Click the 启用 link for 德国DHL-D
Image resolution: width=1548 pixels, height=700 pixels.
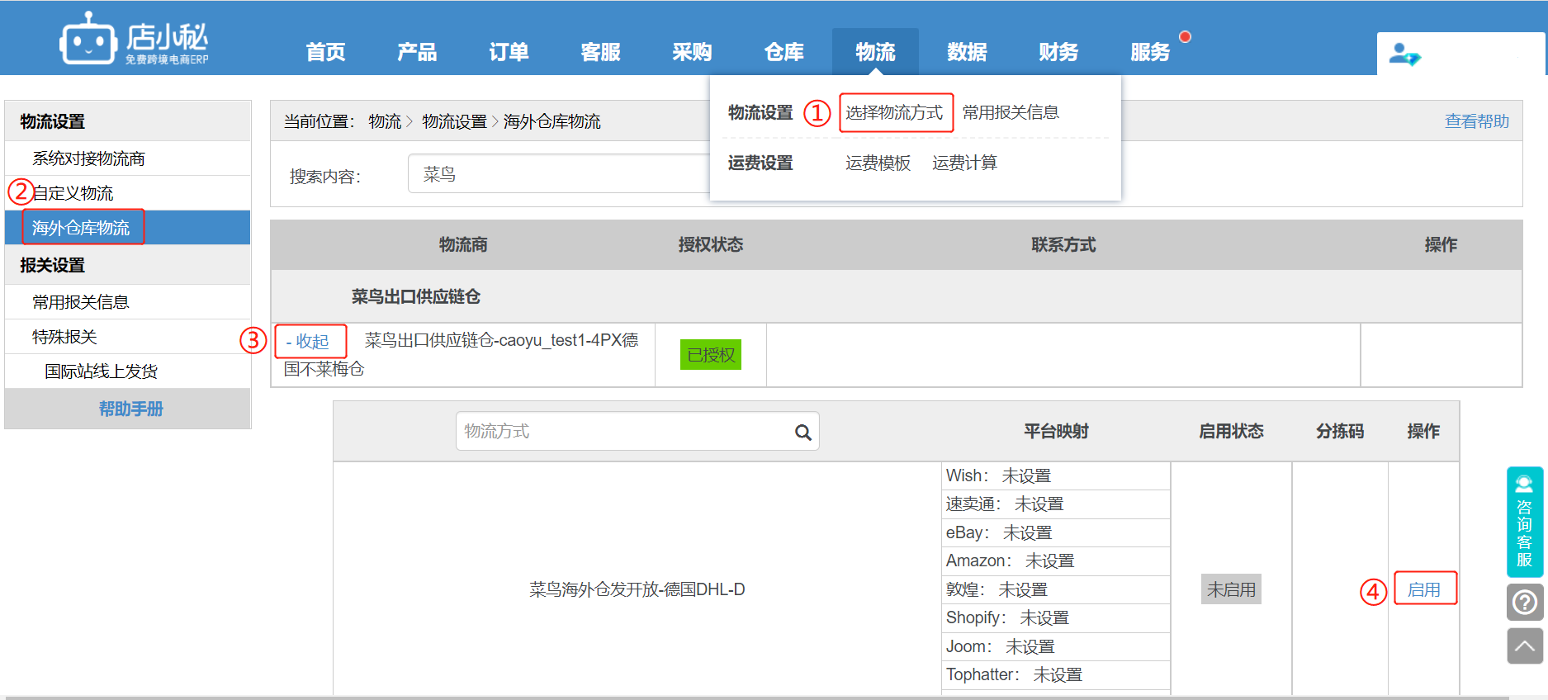coord(1424,589)
